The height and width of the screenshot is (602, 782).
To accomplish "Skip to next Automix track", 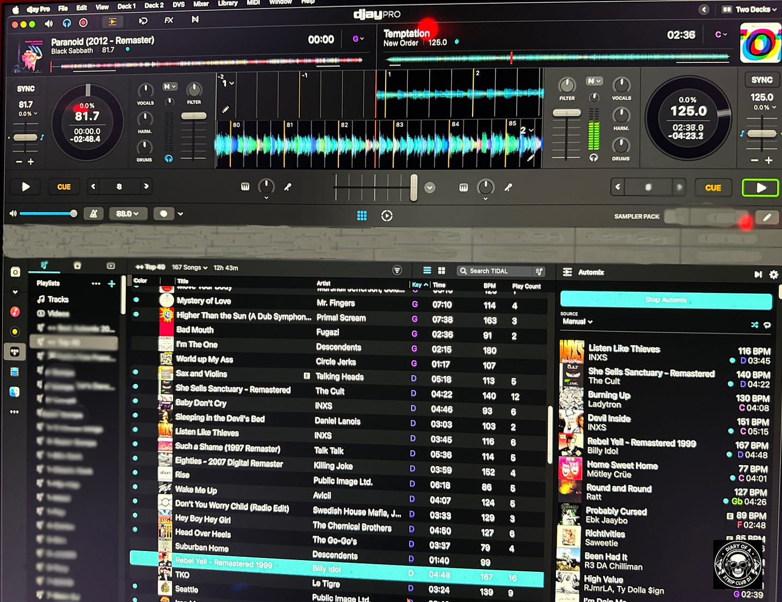I will coord(758,274).
